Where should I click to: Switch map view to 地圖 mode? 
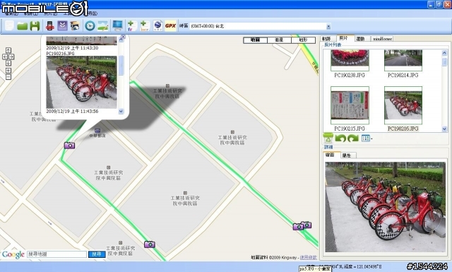click(x=256, y=40)
